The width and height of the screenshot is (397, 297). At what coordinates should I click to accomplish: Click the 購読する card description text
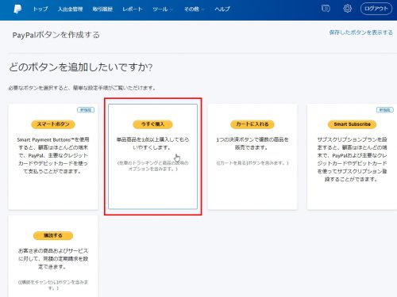pyautogui.click(x=53, y=259)
